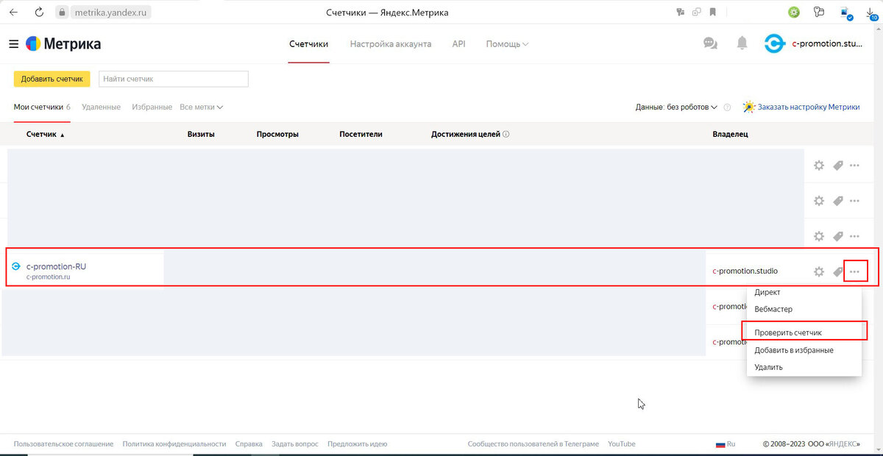Click the add-to-collection squares icon
The width and height of the screenshot is (883, 456).
pos(696,13)
